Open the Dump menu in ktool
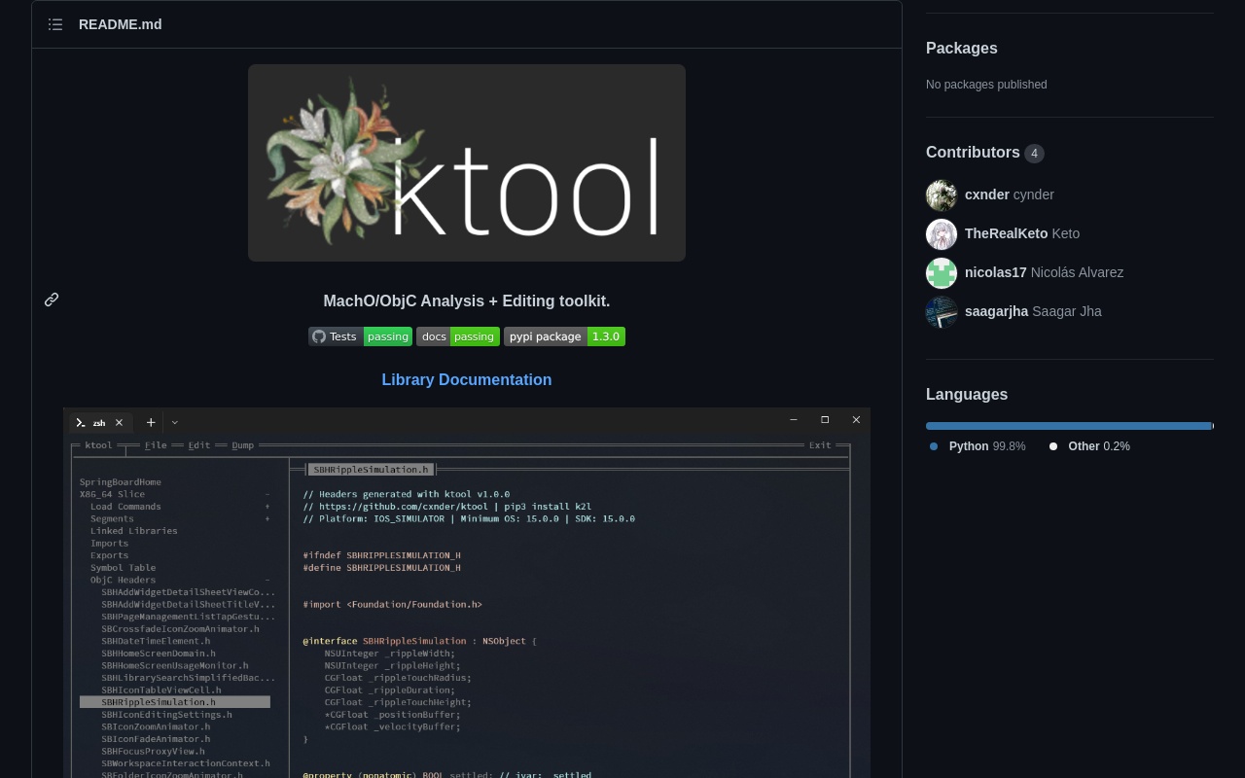This screenshot has width=1245, height=778. click(x=242, y=445)
